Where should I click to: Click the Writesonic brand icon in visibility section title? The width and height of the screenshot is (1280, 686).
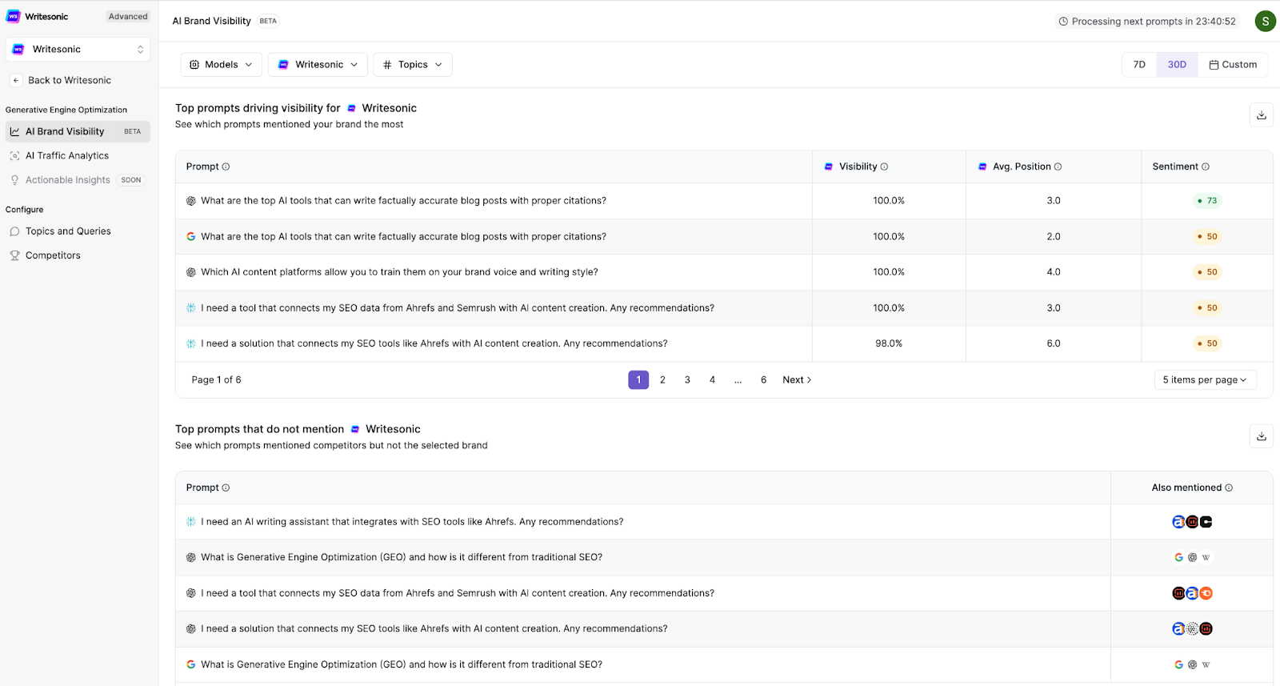pos(351,108)
